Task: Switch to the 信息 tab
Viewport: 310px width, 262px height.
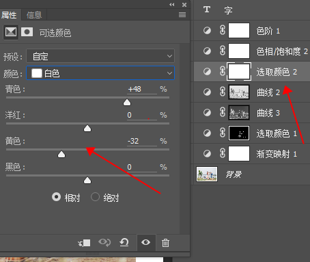Action: coord(34,15)
